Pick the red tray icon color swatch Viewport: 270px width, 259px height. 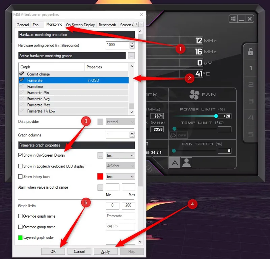coord(100,176)
